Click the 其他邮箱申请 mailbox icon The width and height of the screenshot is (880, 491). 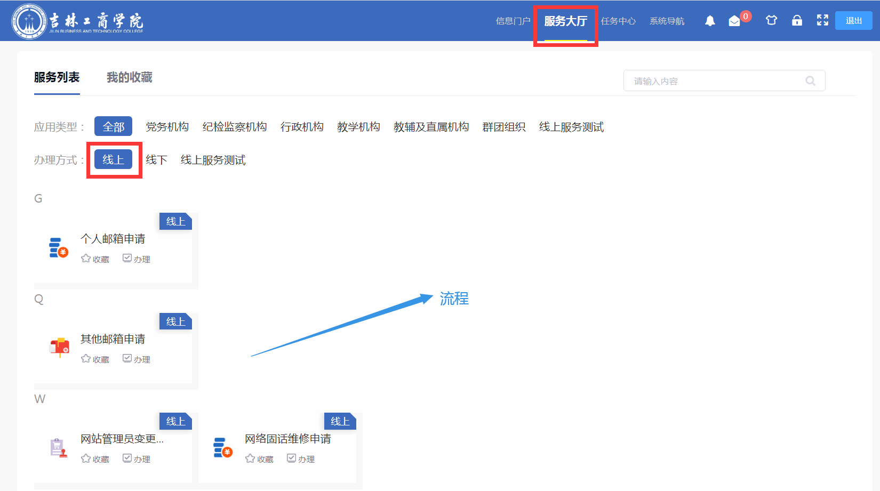[x=59, y=347]
